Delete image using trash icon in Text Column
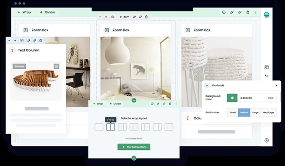 tap(56, 66)
